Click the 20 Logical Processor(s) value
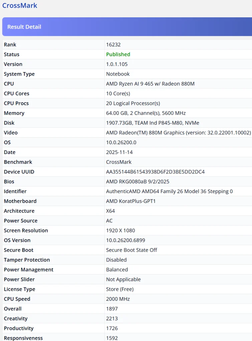This screenshot has height=341, width=252. pos(133,103)
